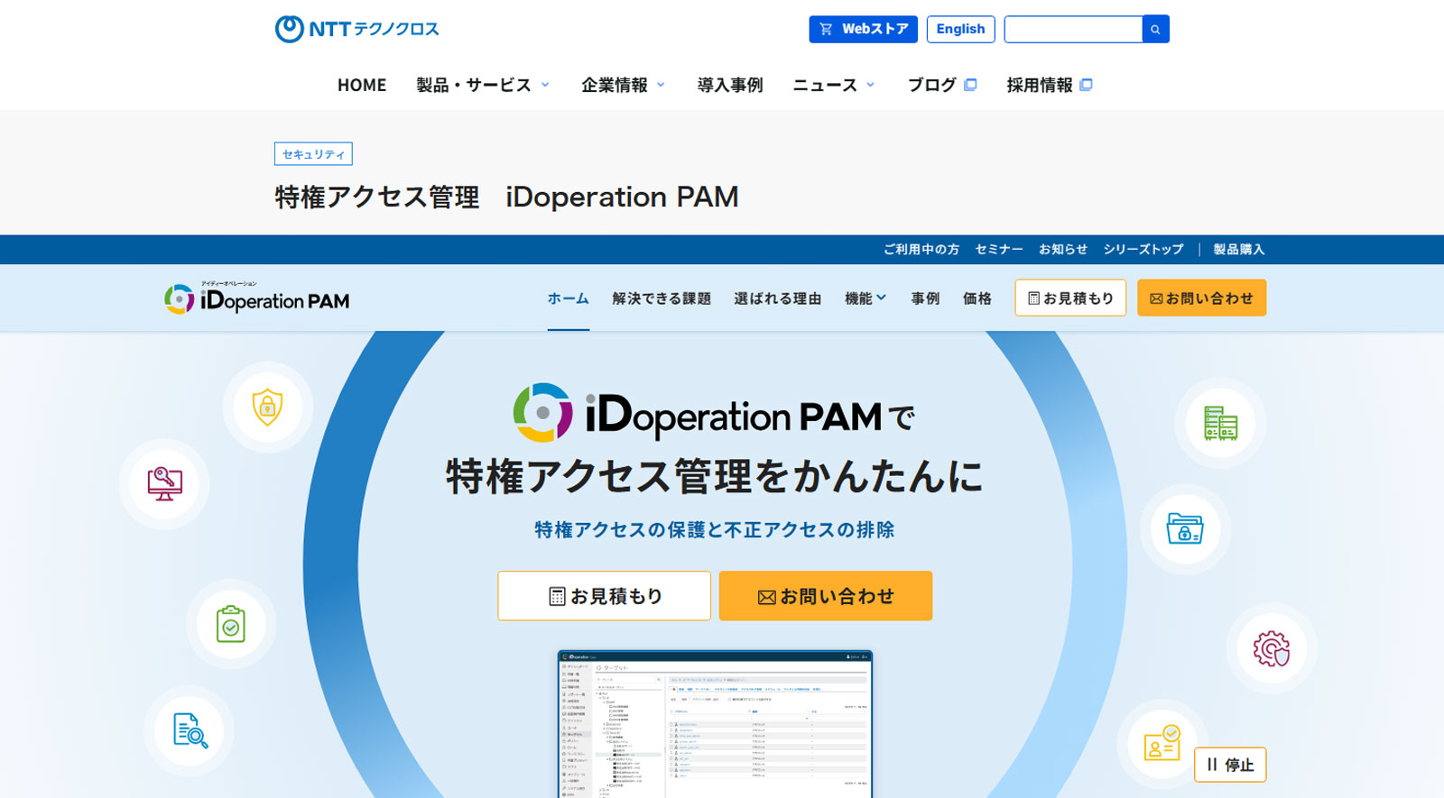Click the document search icon
The height and width of the screenshot is (798, 1444).
point(190,730)
